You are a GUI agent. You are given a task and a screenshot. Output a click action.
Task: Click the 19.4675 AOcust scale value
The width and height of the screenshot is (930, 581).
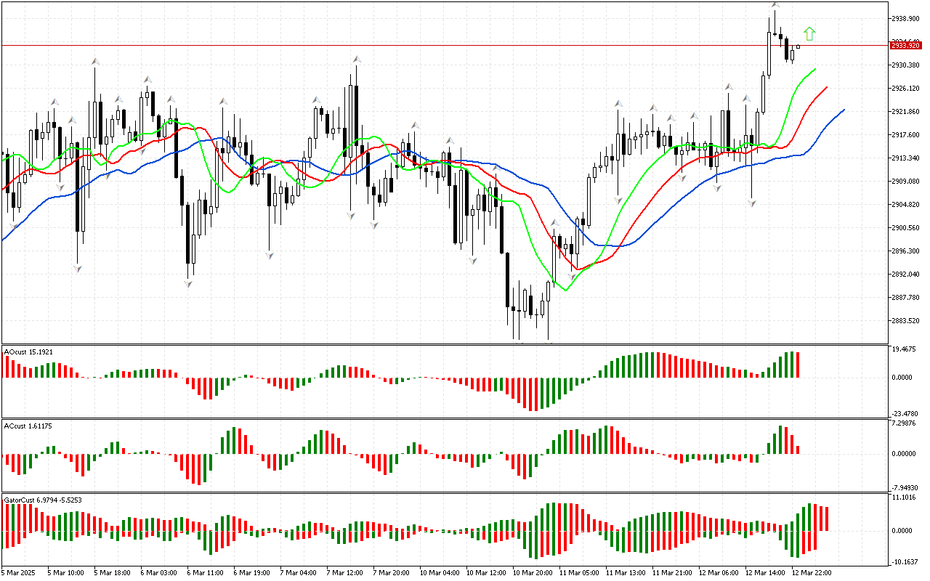coord(905,349)
